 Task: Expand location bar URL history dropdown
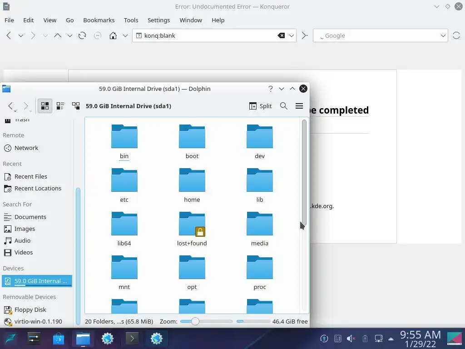coord(292,35)
